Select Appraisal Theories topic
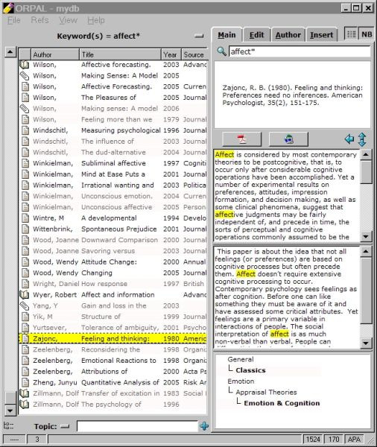Image resolution: width=377 pixels, height=447 pixels. click(266, 392)
